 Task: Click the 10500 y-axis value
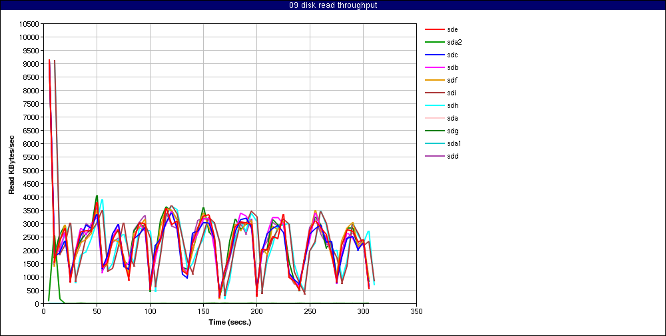click(x=29, y=24)
